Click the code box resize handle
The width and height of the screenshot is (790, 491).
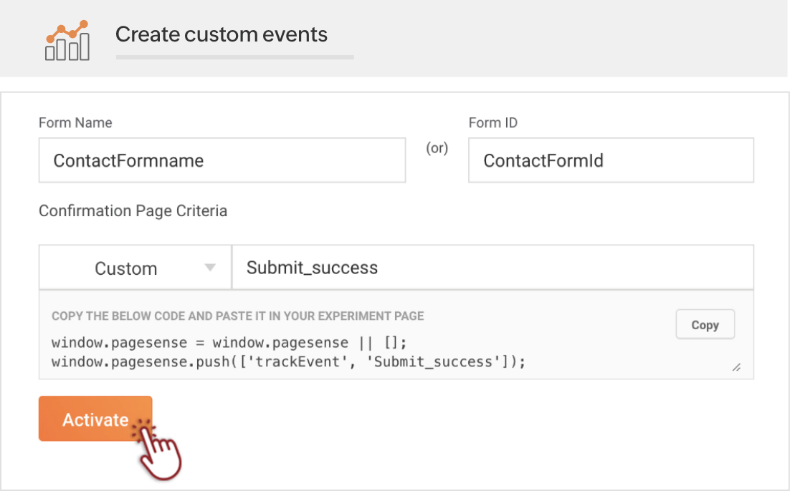tap(736, 367)
